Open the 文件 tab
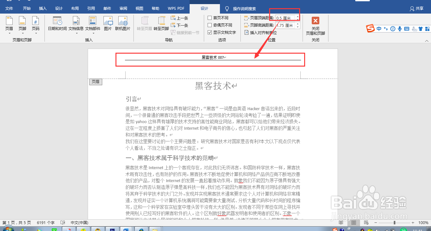Viewport: 431px width, 231px height. (x=9, y=9)
